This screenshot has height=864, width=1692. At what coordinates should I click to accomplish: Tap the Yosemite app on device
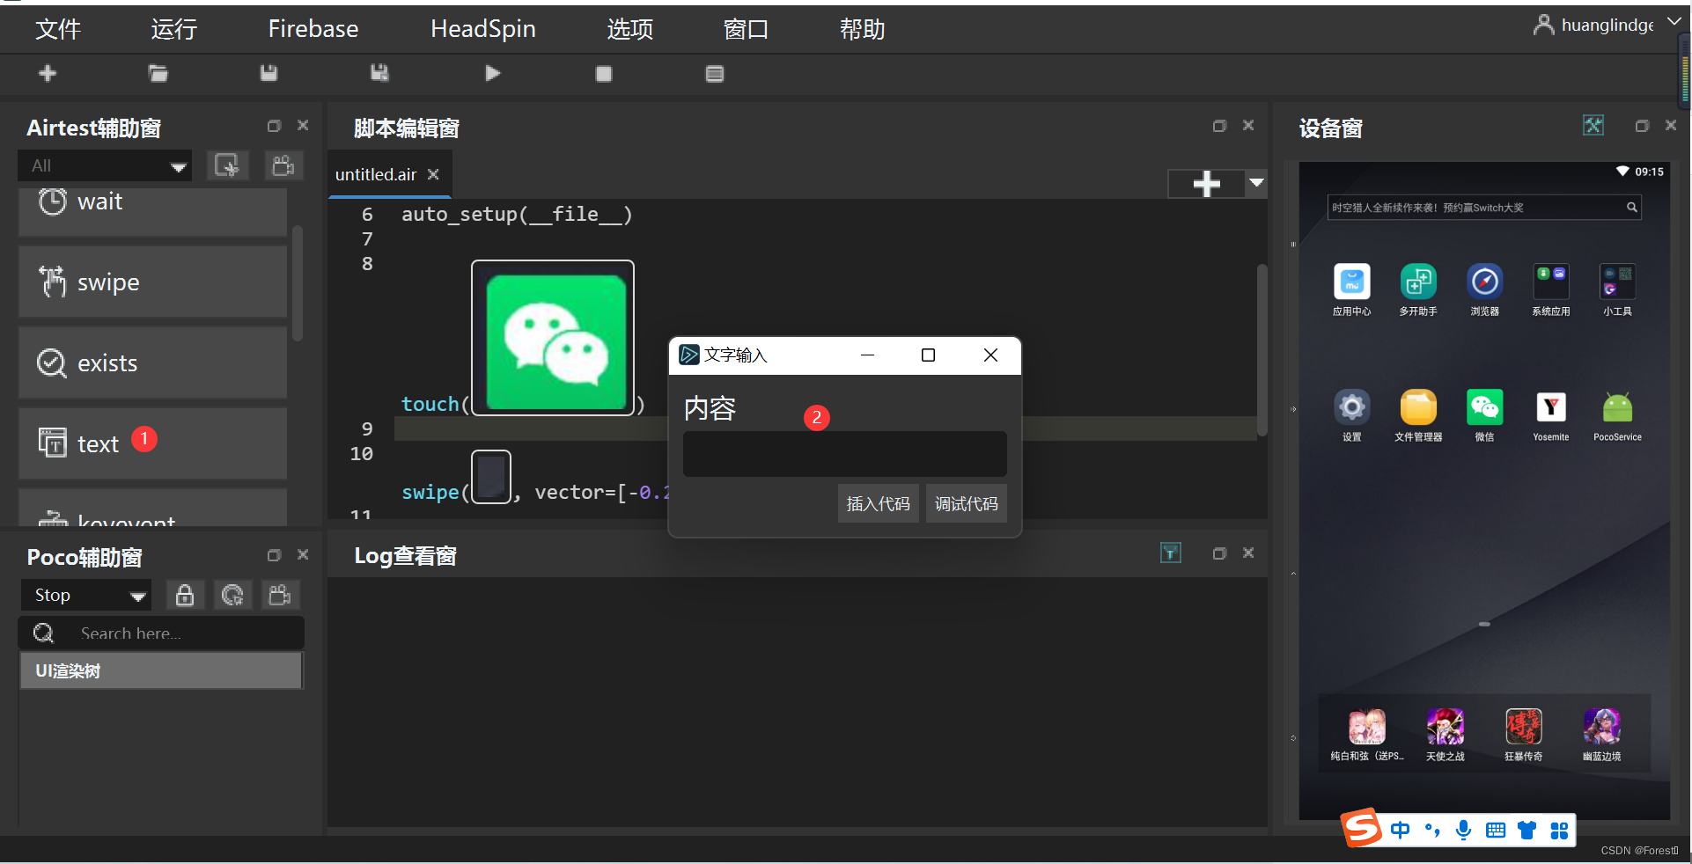coord(1551,415)
